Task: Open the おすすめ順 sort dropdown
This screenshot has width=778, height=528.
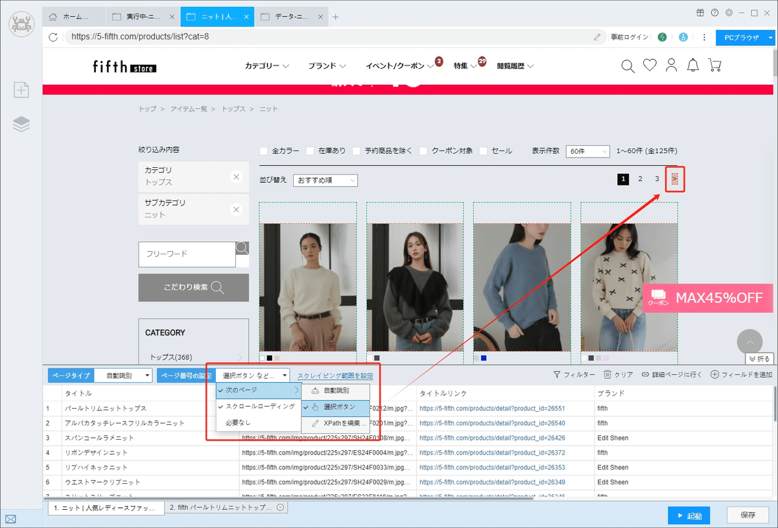Action: [325, 180]
